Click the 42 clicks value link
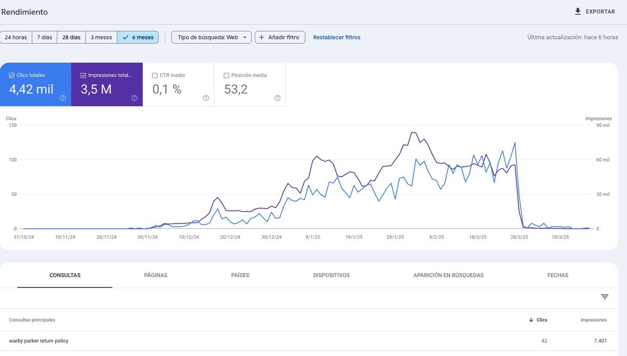This screenshot has width=627, height=356. [x=544, y=340]
